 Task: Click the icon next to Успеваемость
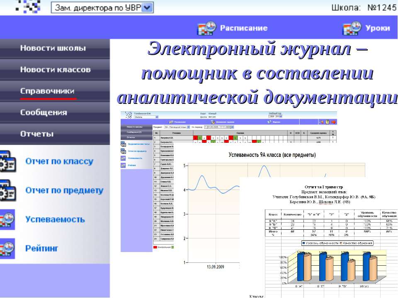[x=7, y=219]
